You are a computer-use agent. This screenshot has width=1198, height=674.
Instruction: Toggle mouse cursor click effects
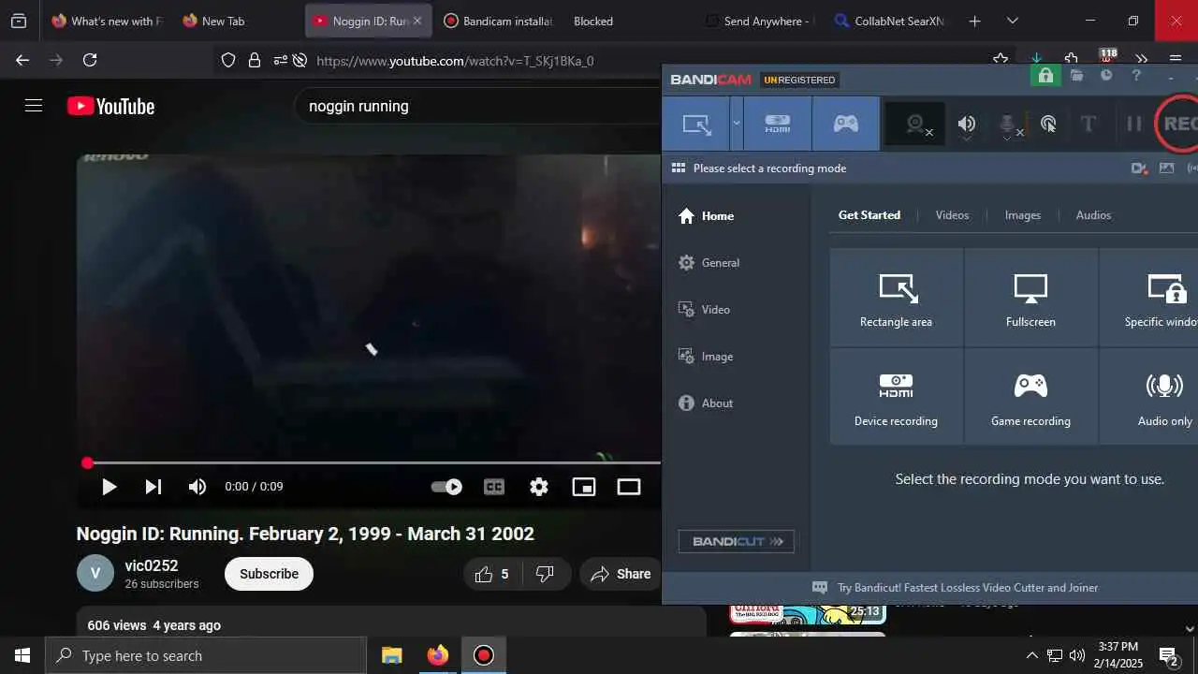[x=1048, y=124]
